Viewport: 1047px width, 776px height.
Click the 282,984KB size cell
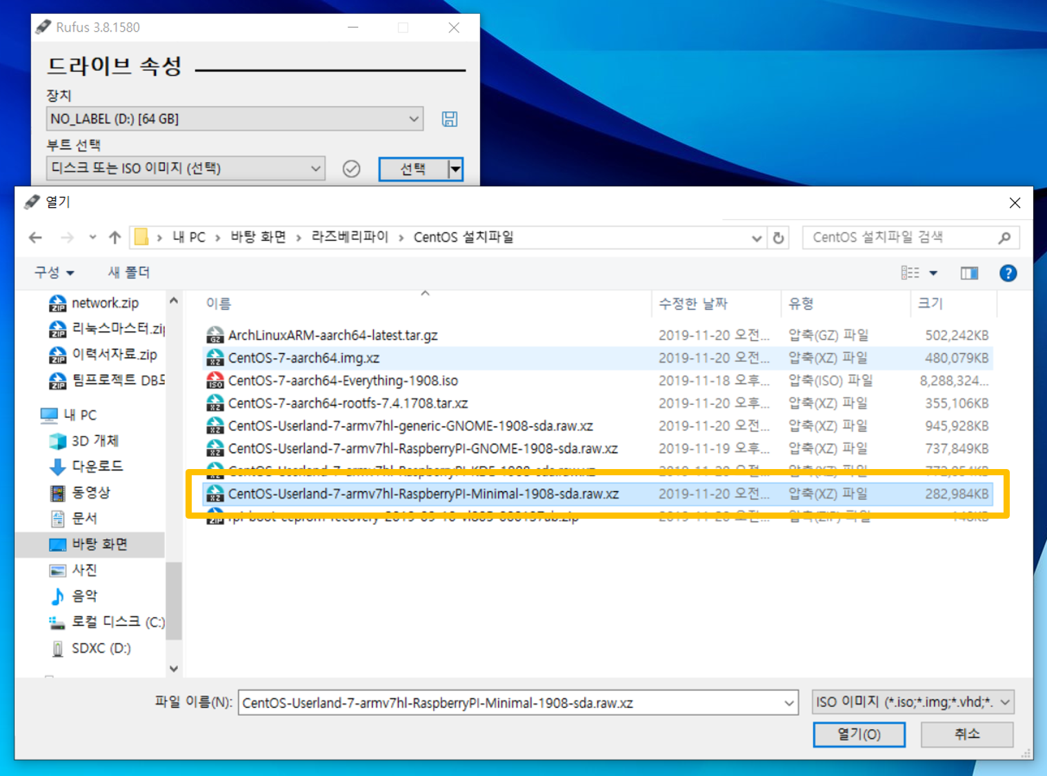click(x=957, y=494)
